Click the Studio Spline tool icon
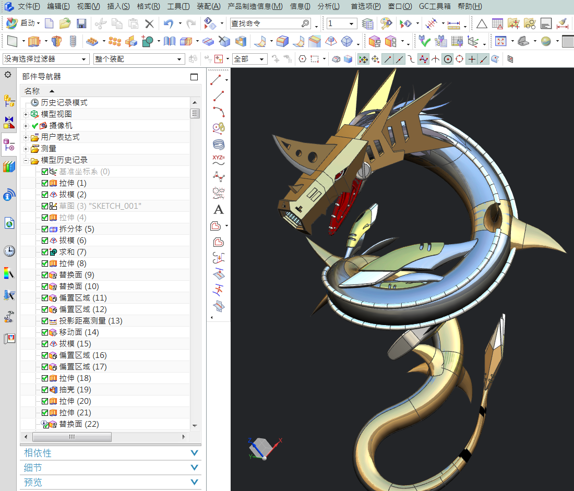Image resolution: width=574 pixels, height=491 pixels. (x=219, y=176)
